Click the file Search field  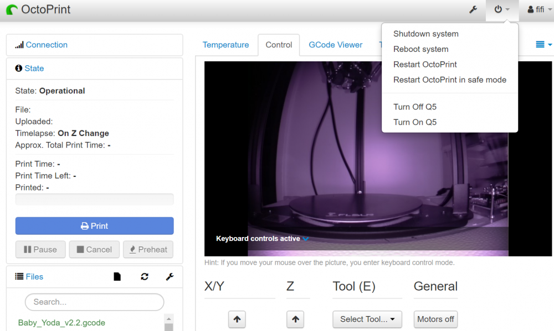94,302
